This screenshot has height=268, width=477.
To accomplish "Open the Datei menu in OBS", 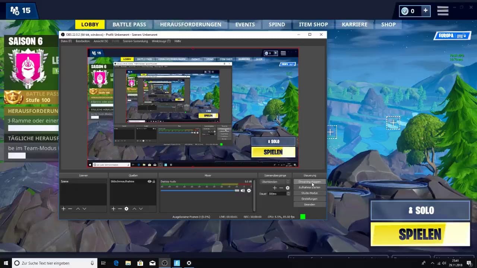I will pos(66,41).
